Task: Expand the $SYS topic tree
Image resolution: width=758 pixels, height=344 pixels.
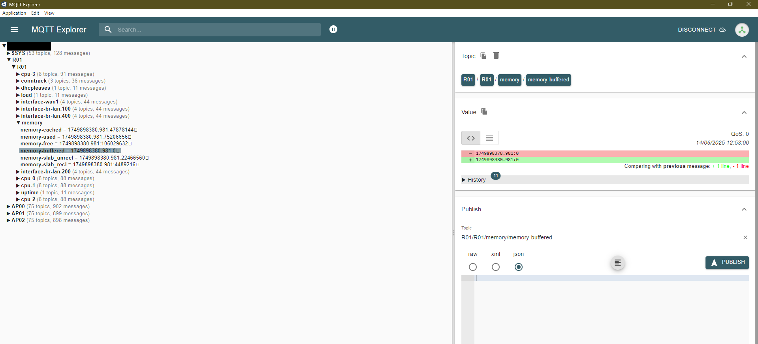Action: [x=8, y=53]
